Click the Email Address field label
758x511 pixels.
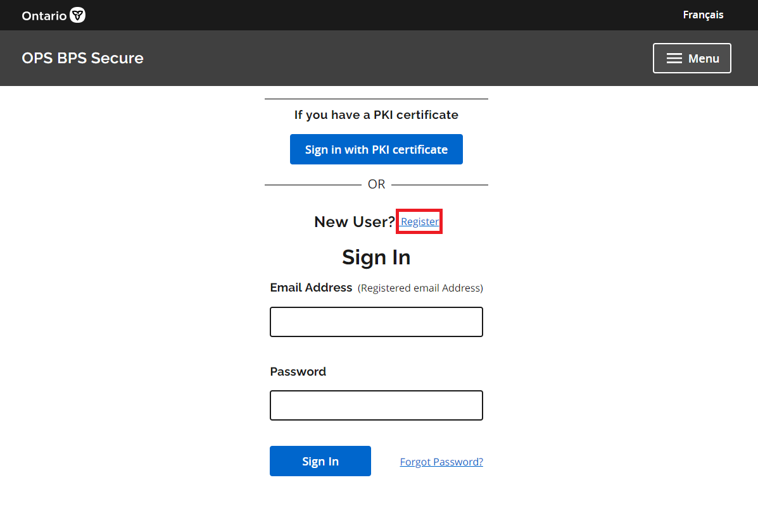(x=311, y=288)
